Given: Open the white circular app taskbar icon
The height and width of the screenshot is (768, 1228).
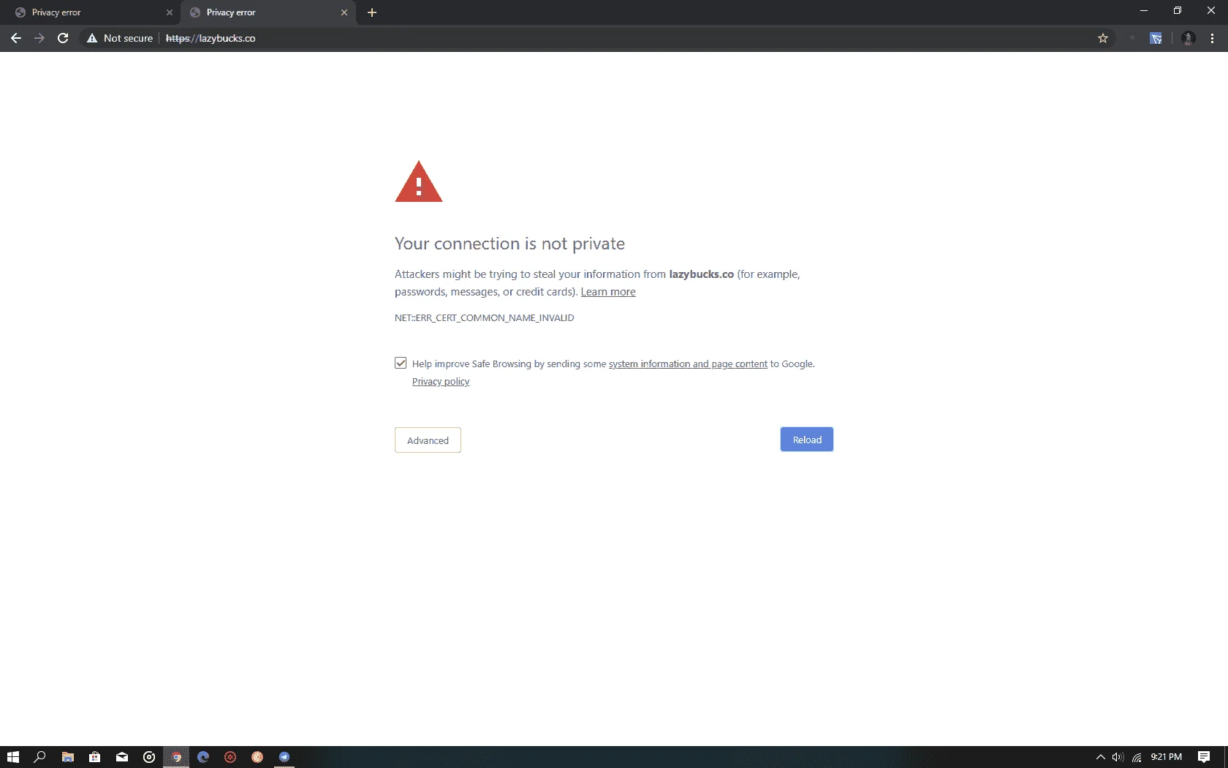Looking at the screenshot, I should tap(149, 757).
